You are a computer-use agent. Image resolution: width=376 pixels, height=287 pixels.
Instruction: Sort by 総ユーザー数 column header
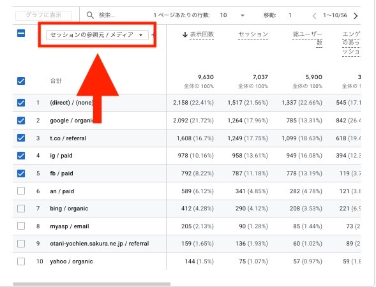tap(308, 38)
